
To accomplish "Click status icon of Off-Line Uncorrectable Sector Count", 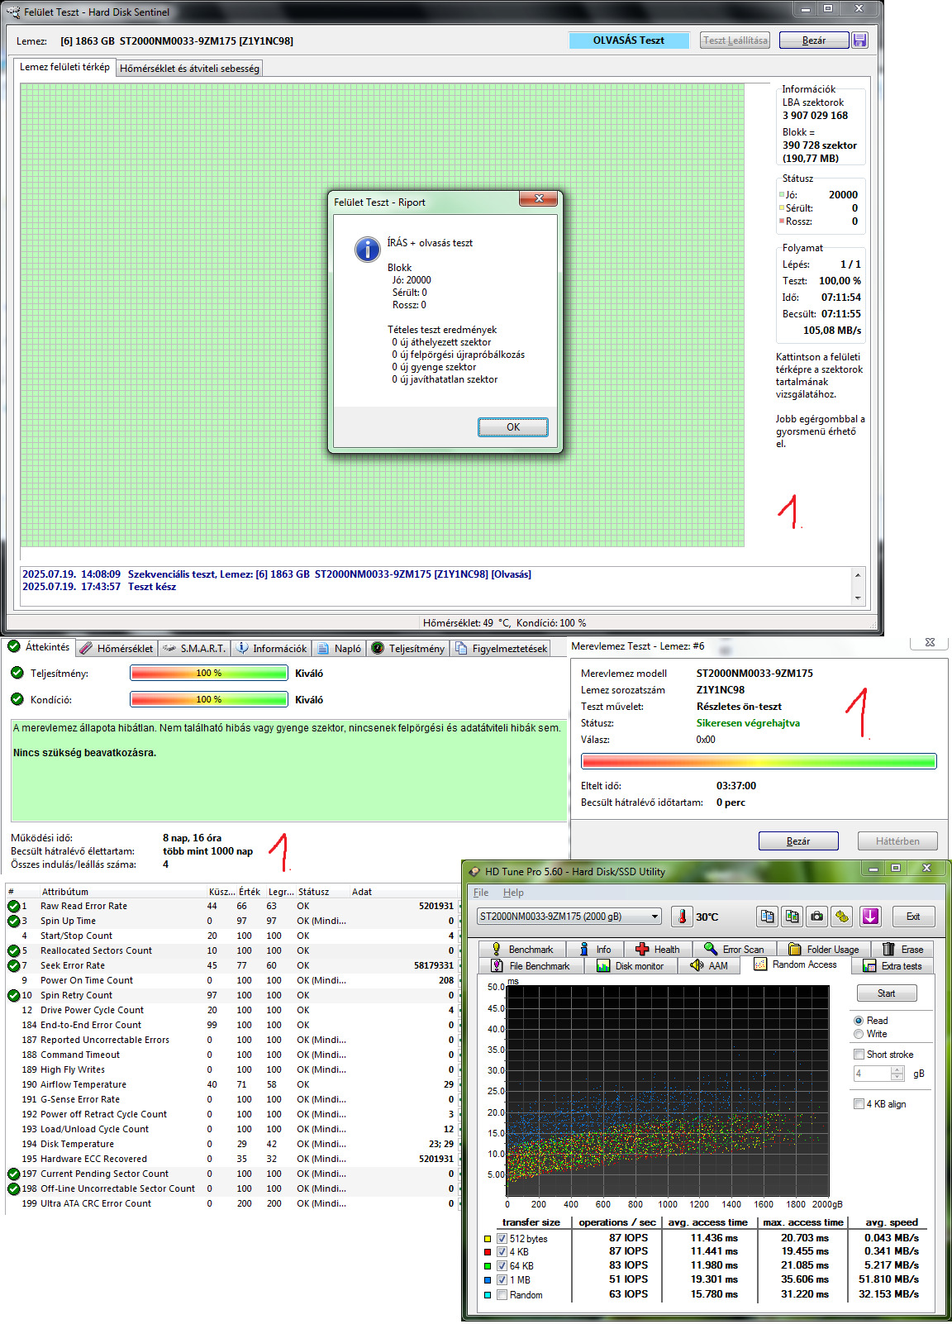I will (x=14, y=1188).
